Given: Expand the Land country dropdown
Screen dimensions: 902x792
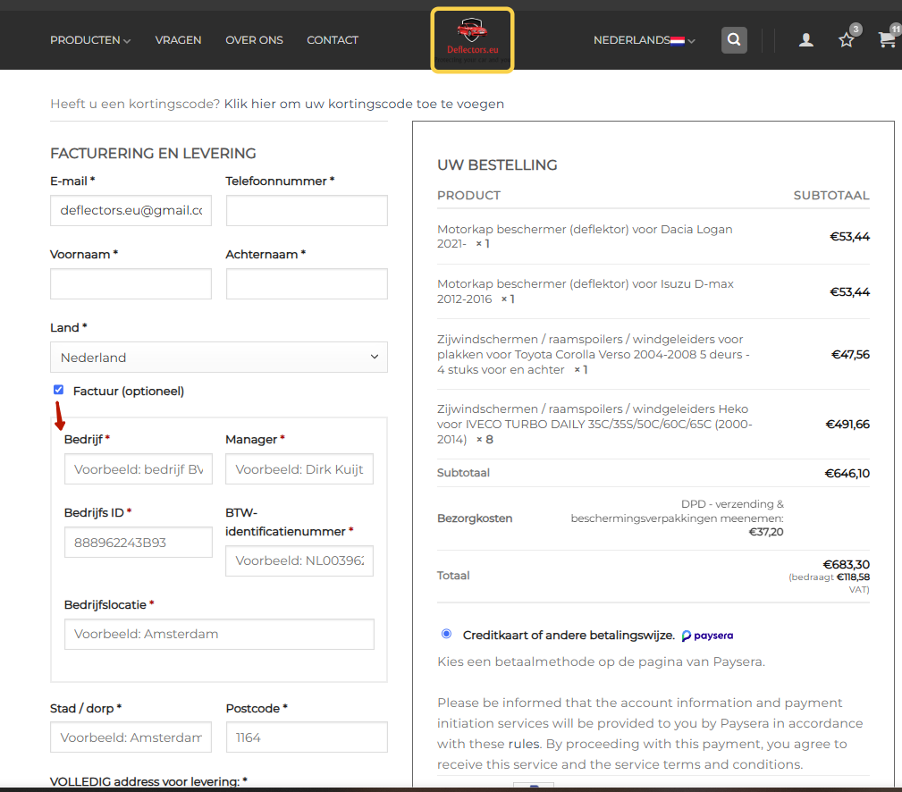Looking at the screenshot, I should coord(219,358).
